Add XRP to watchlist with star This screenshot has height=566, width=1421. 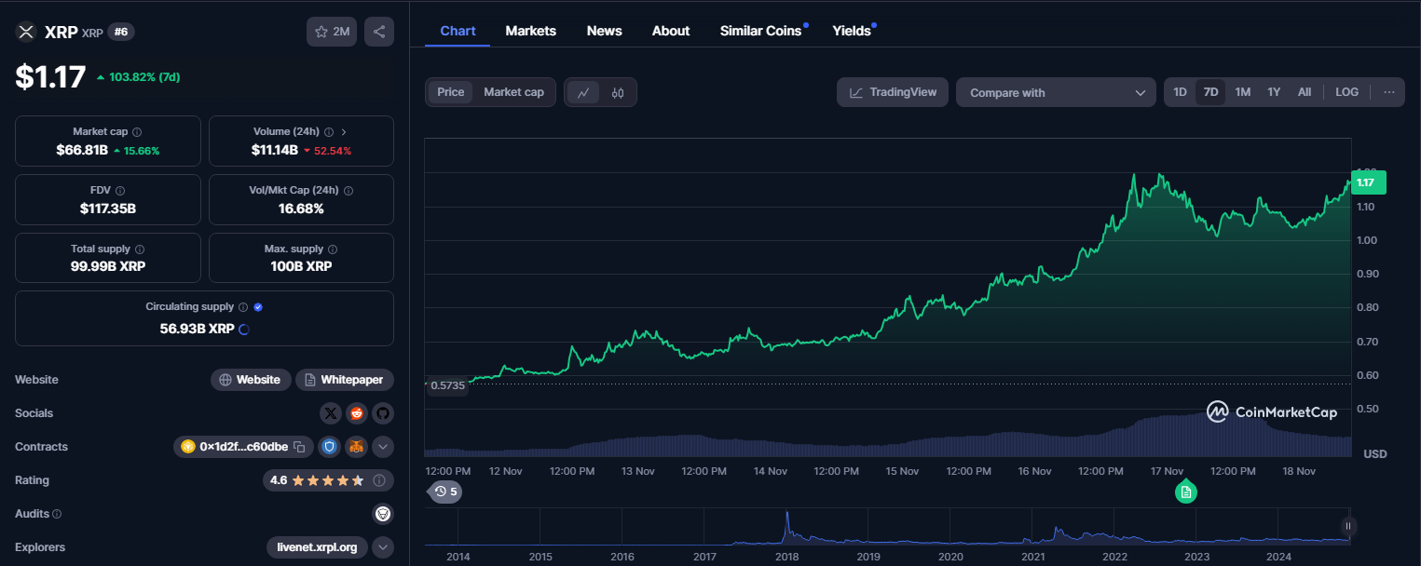coord(332,32)
